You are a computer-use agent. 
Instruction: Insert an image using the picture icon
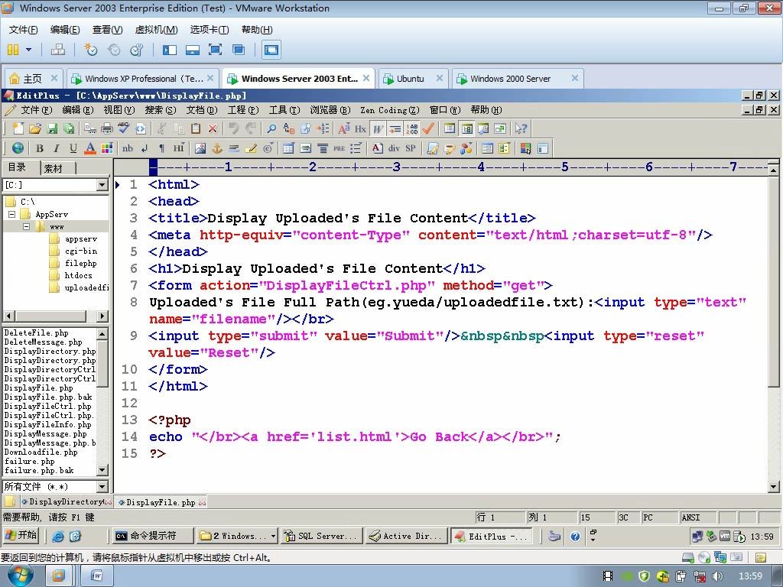pyautogui.click(x=200, y=148)
